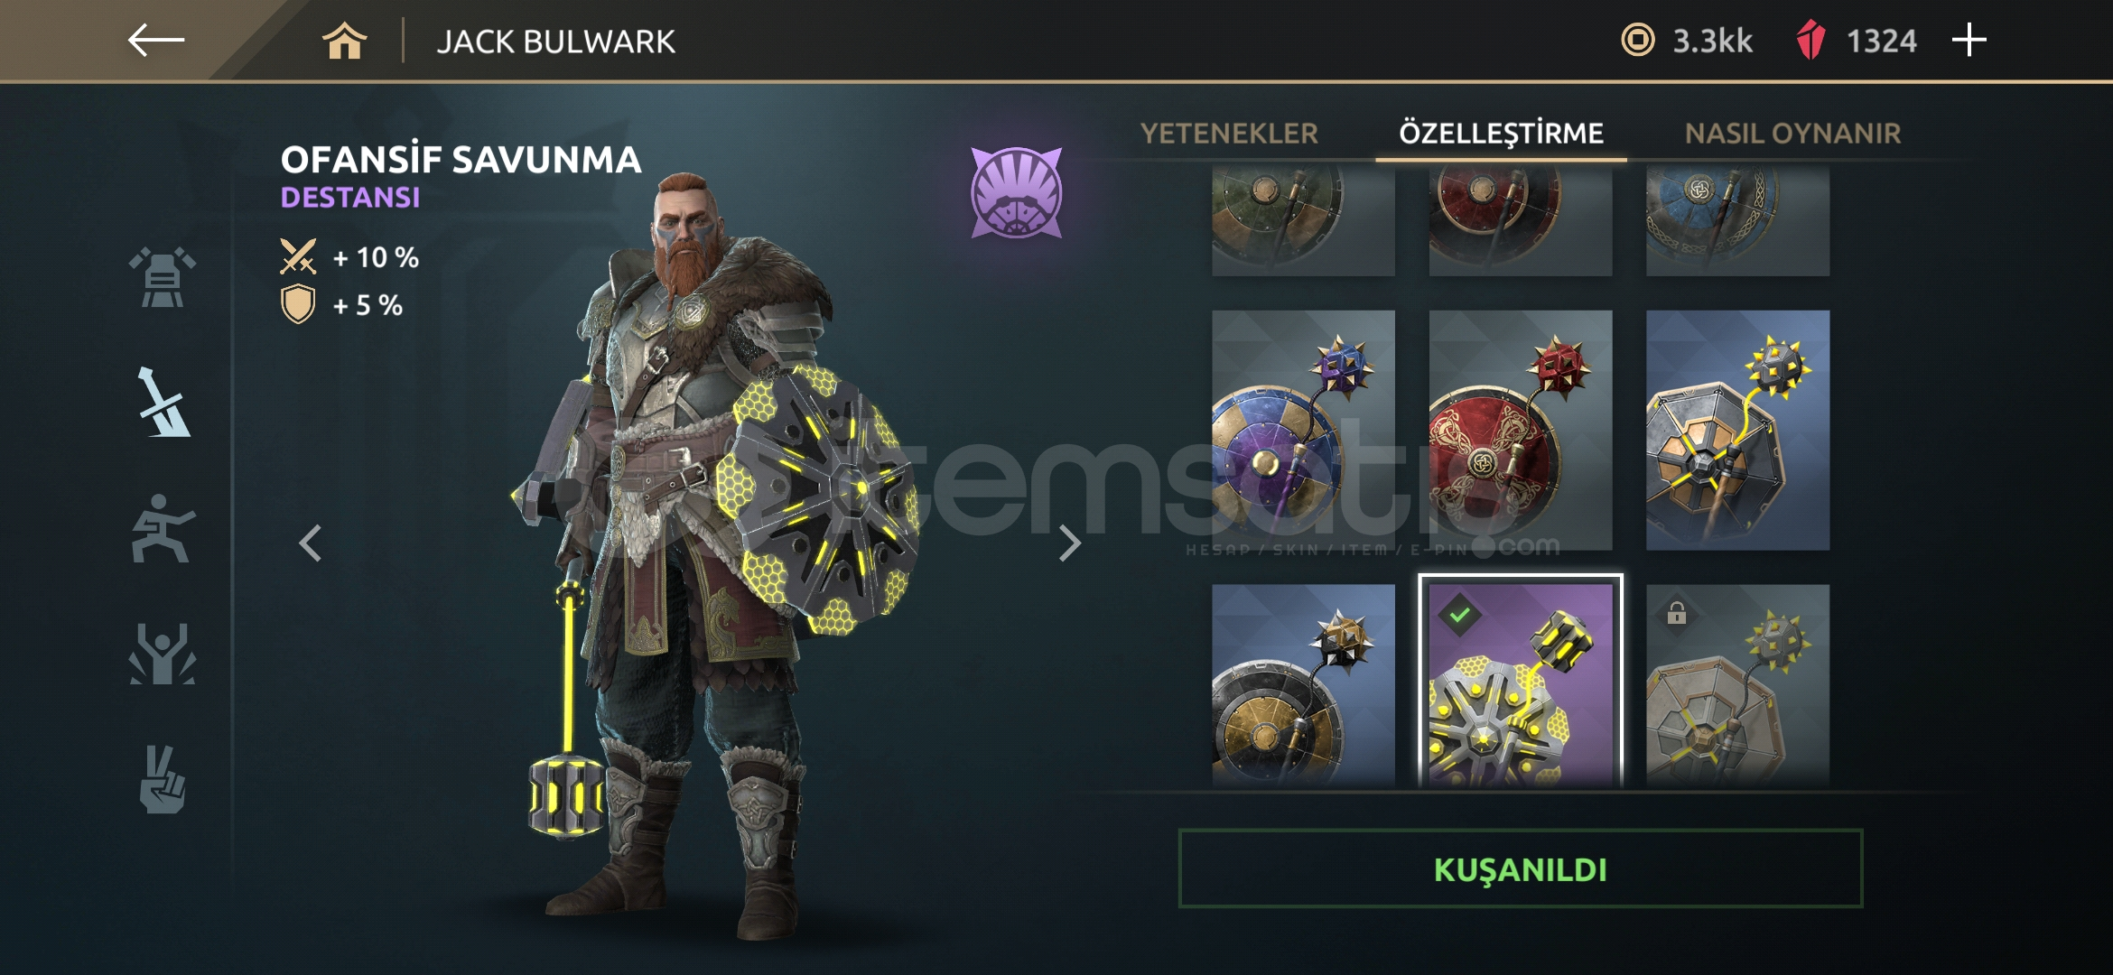Select the ÖZELLEŞTİRME tab
Viewport: 2113px width, 975px height.
[1501, 134]
